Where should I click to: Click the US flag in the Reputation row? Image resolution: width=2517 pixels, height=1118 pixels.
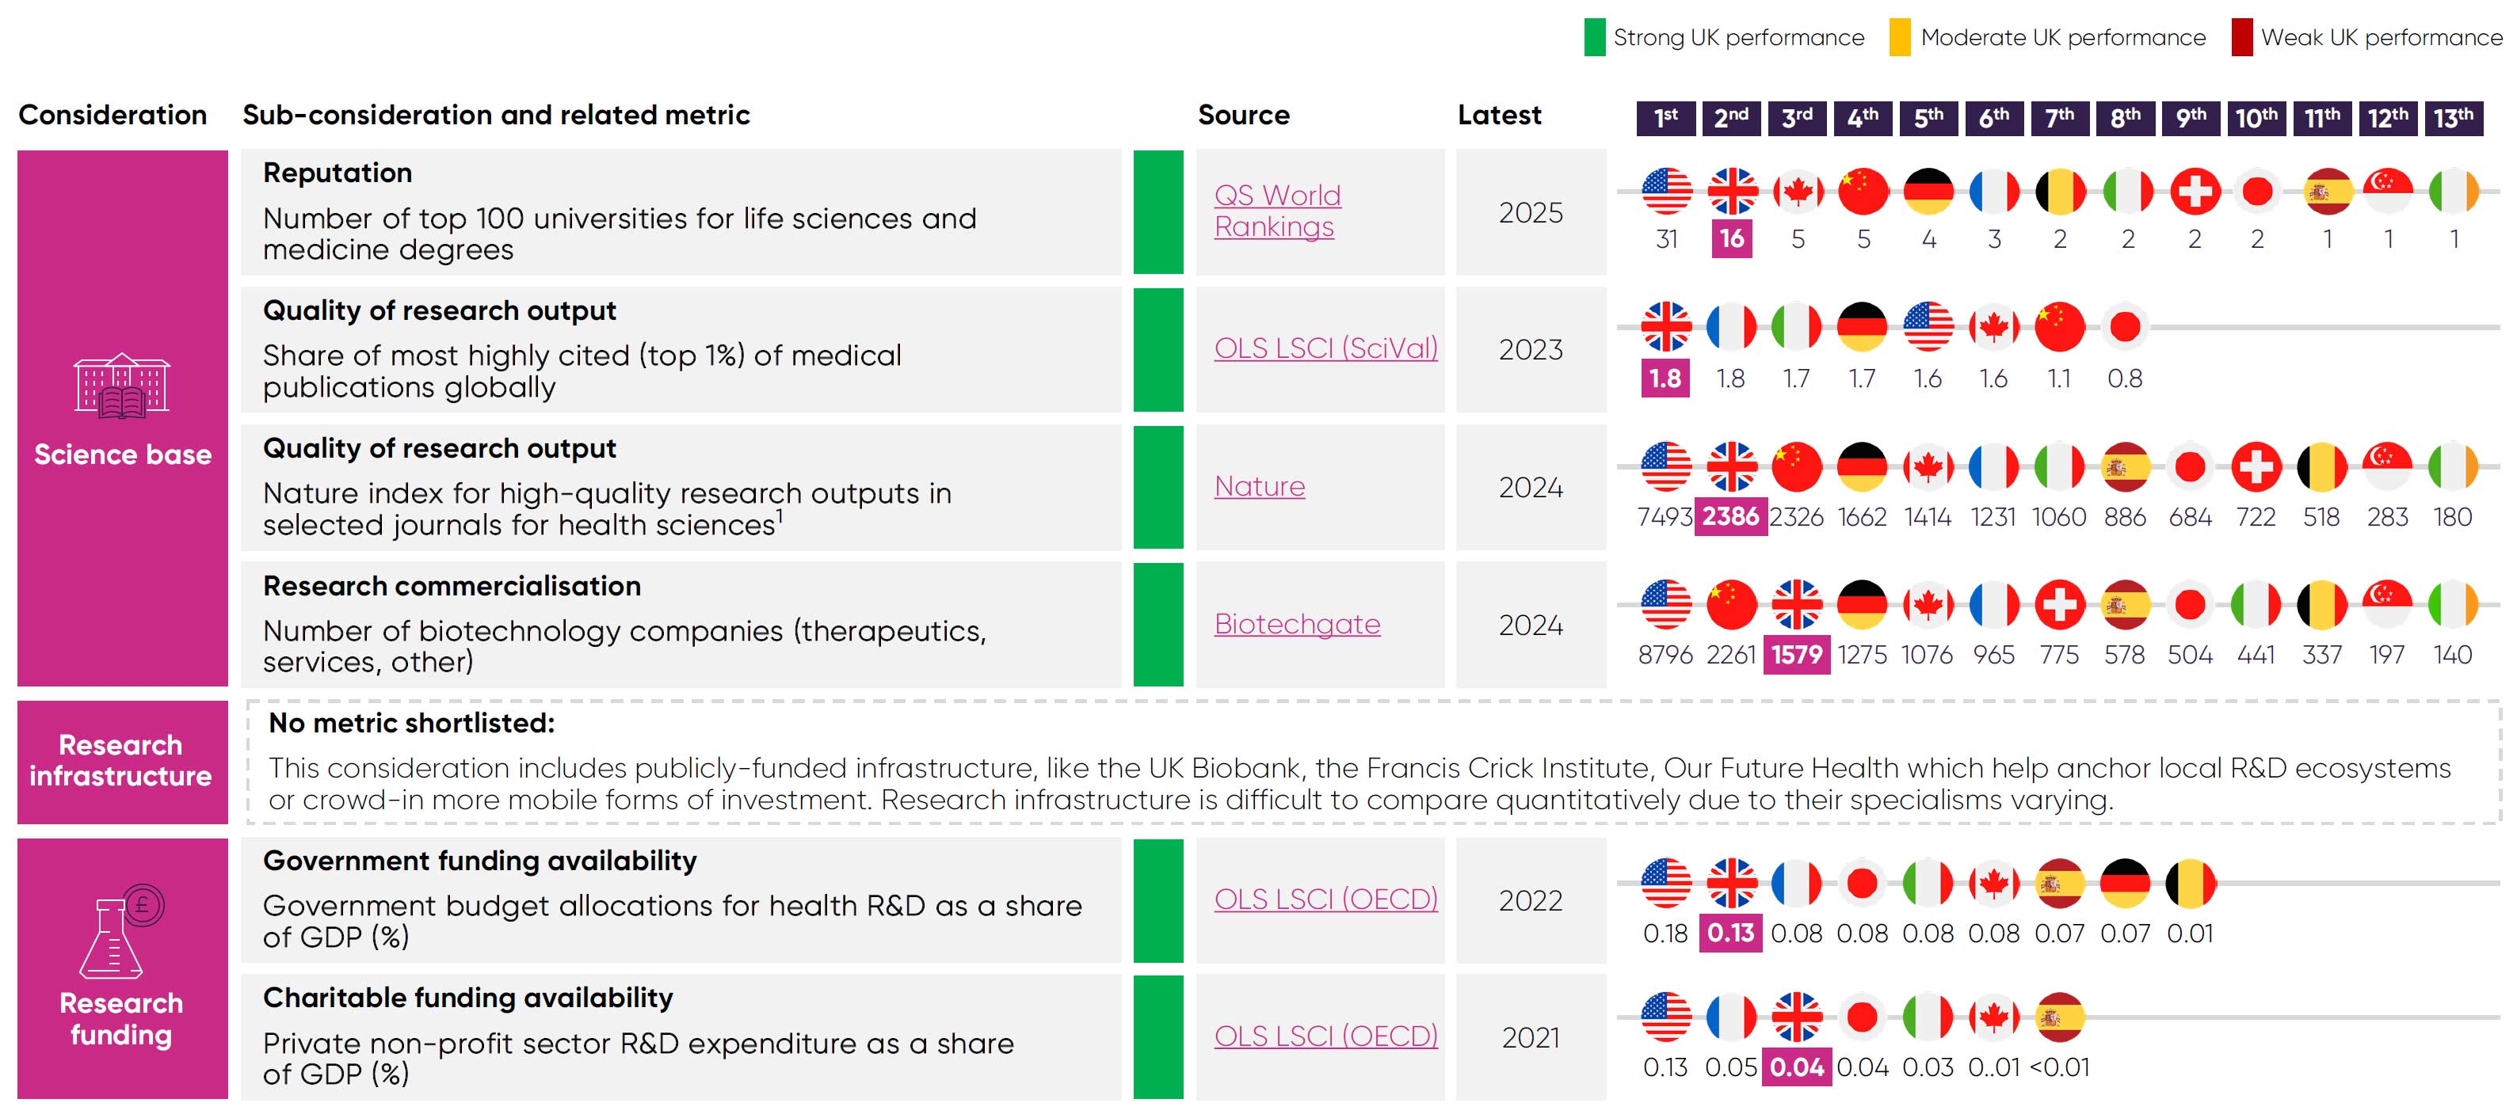[1666, 192]
